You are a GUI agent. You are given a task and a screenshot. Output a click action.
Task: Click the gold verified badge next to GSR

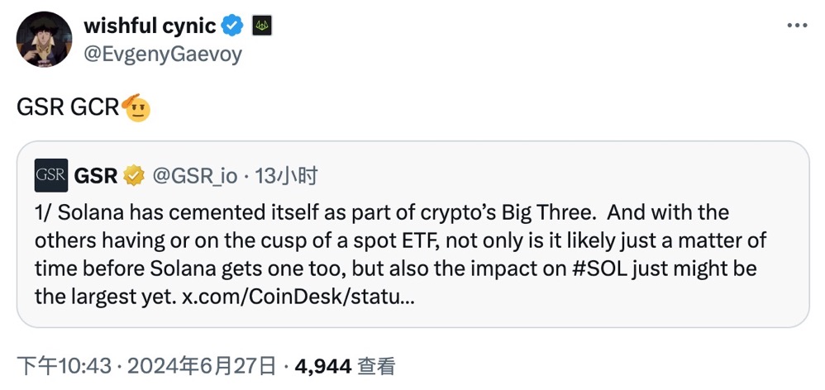coord(134,175)
